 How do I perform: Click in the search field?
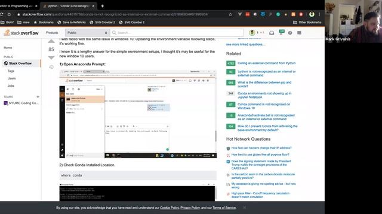tap(177, 33)
